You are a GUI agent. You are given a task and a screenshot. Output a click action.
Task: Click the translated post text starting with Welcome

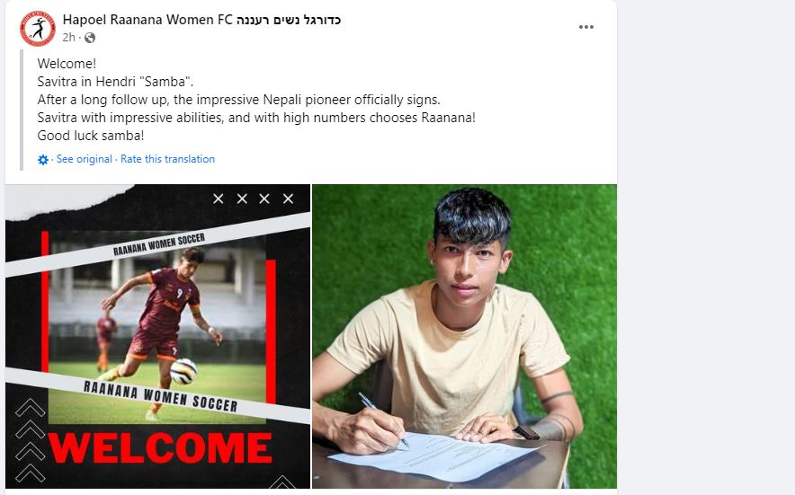(256, 100)
